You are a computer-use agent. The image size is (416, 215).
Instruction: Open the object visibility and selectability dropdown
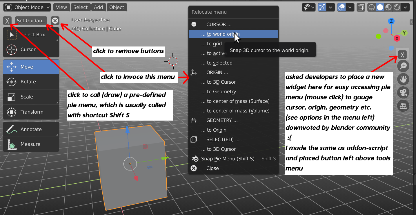tap(309, 7)
